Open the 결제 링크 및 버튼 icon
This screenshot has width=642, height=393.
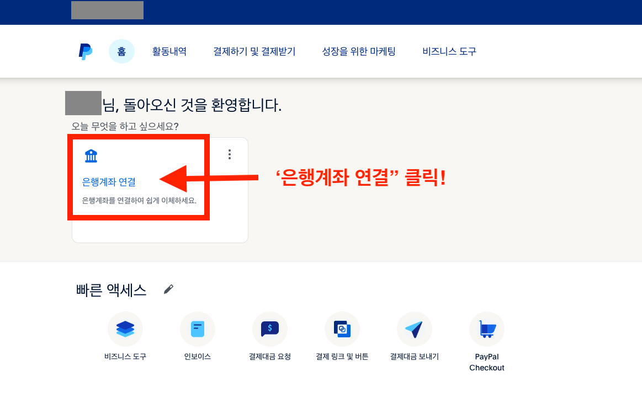(342, 329)
